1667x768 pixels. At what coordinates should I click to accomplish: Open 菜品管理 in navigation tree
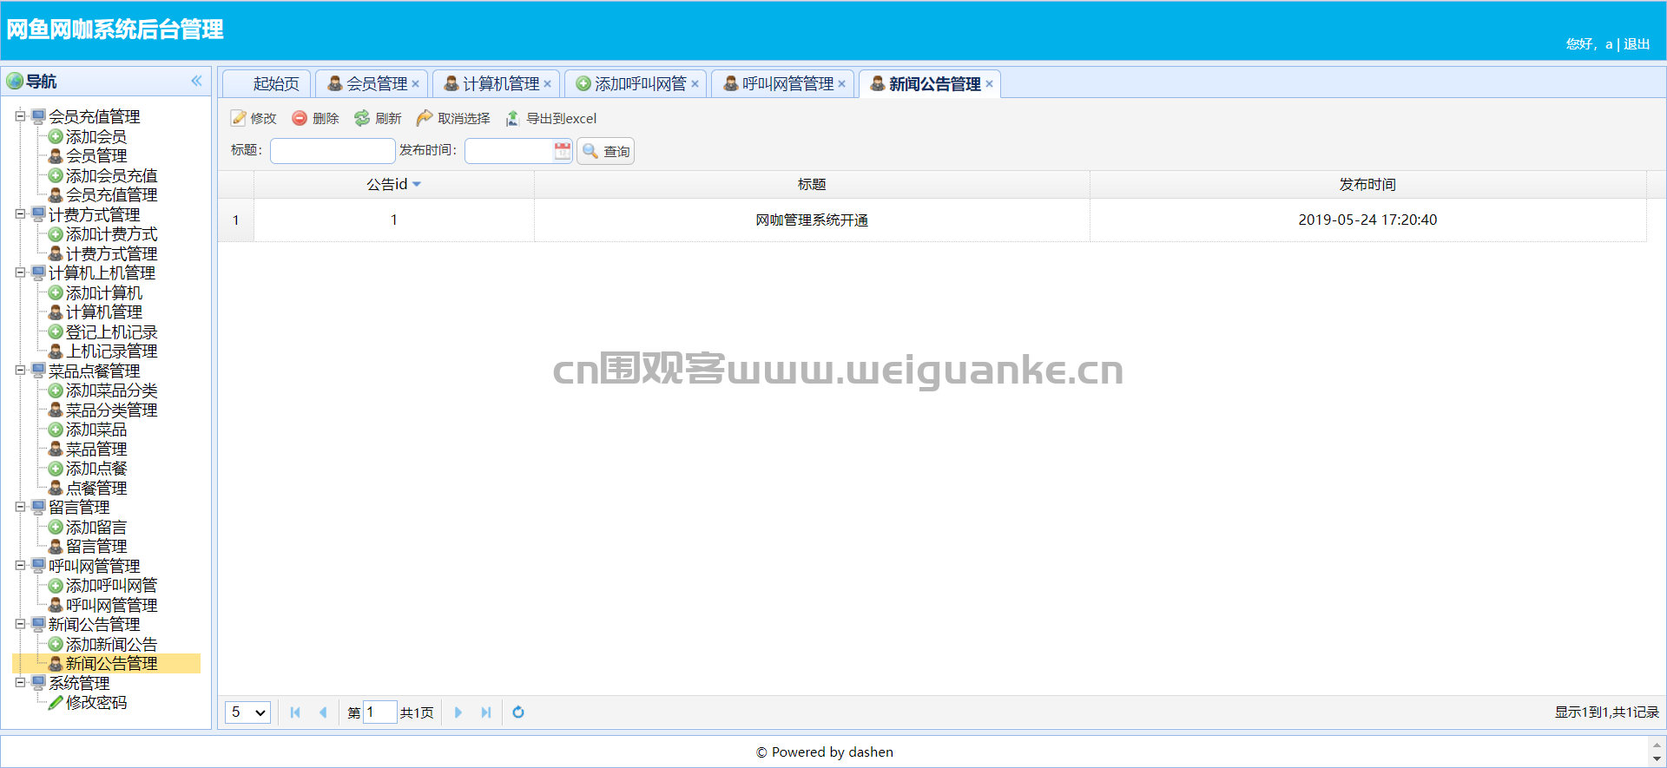[96, 449]
